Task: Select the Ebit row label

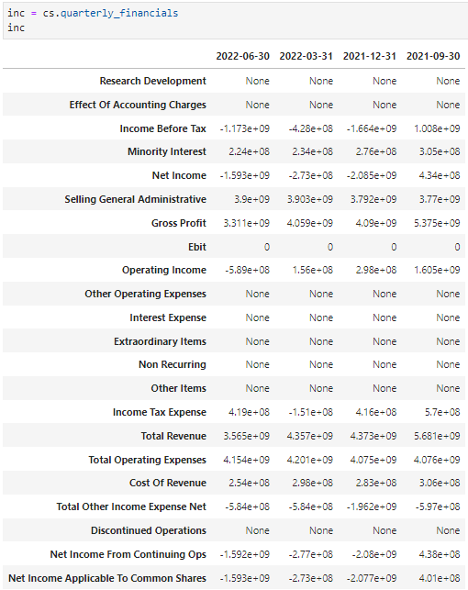Action: pos(197,247)
